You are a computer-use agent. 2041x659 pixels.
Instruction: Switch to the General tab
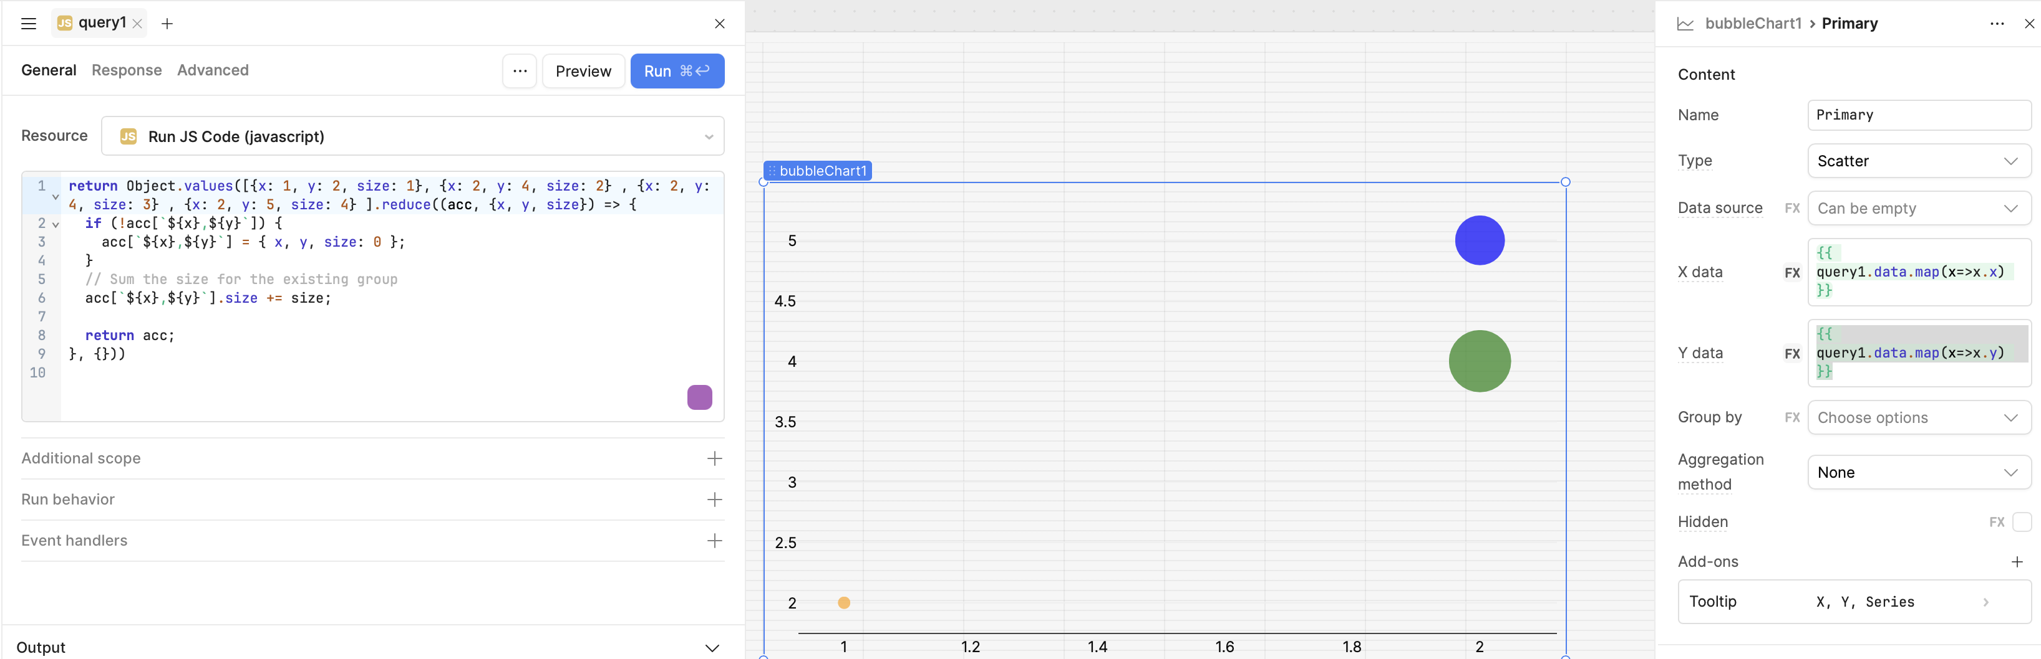pos(49,70)
